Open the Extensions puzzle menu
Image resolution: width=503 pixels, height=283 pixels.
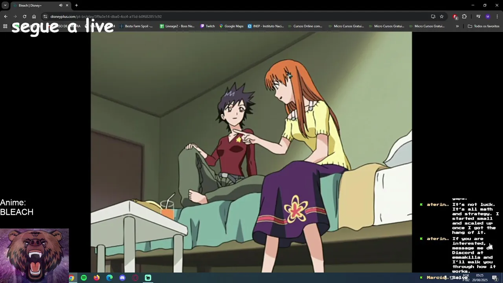point(464,17)
